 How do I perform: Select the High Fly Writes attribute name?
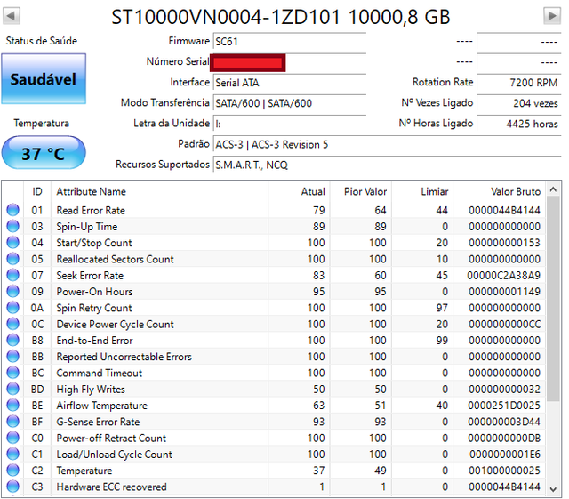coord(91,390)
